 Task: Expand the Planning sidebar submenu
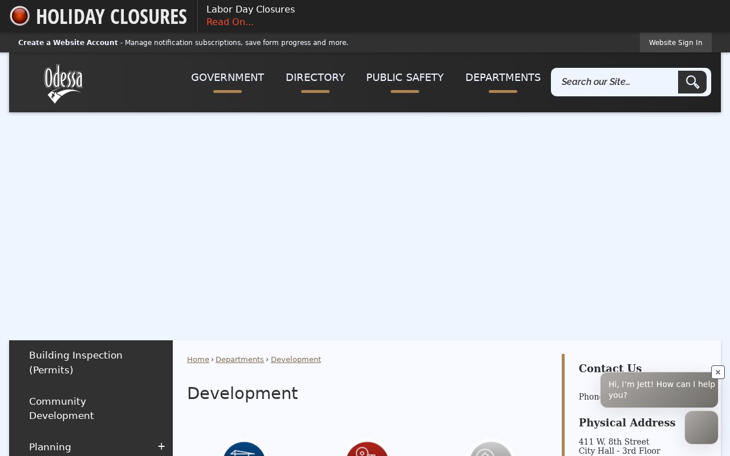(x=161, y=446)
